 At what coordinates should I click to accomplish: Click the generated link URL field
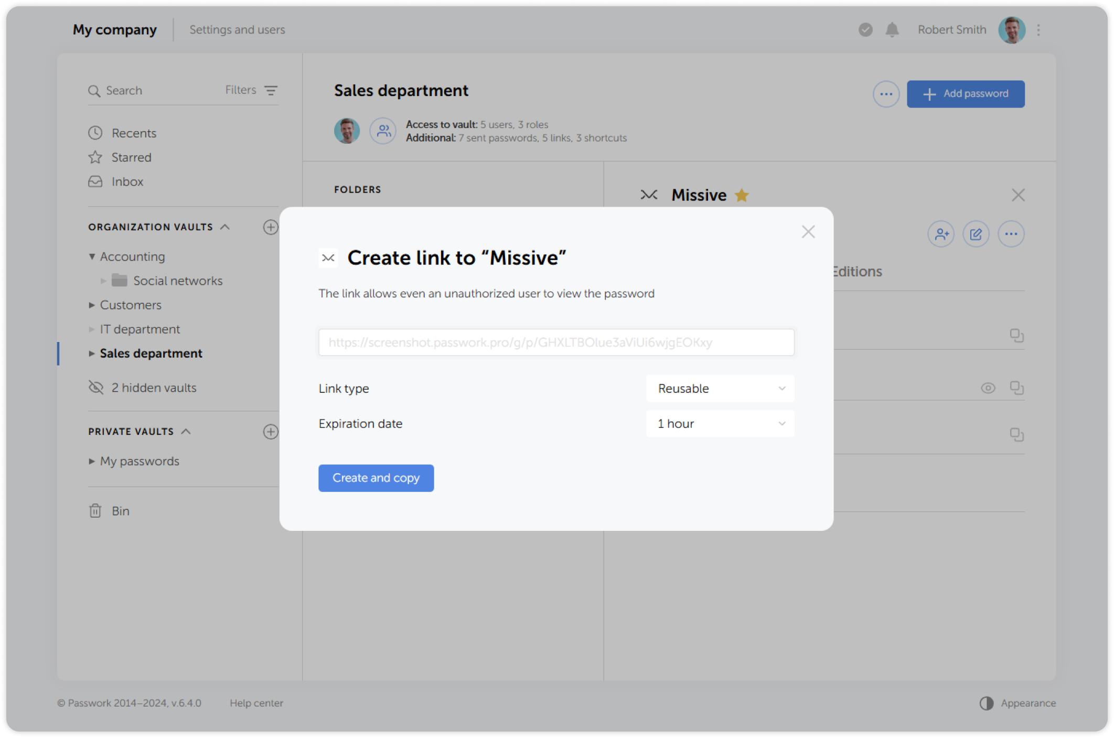[556, 343]
